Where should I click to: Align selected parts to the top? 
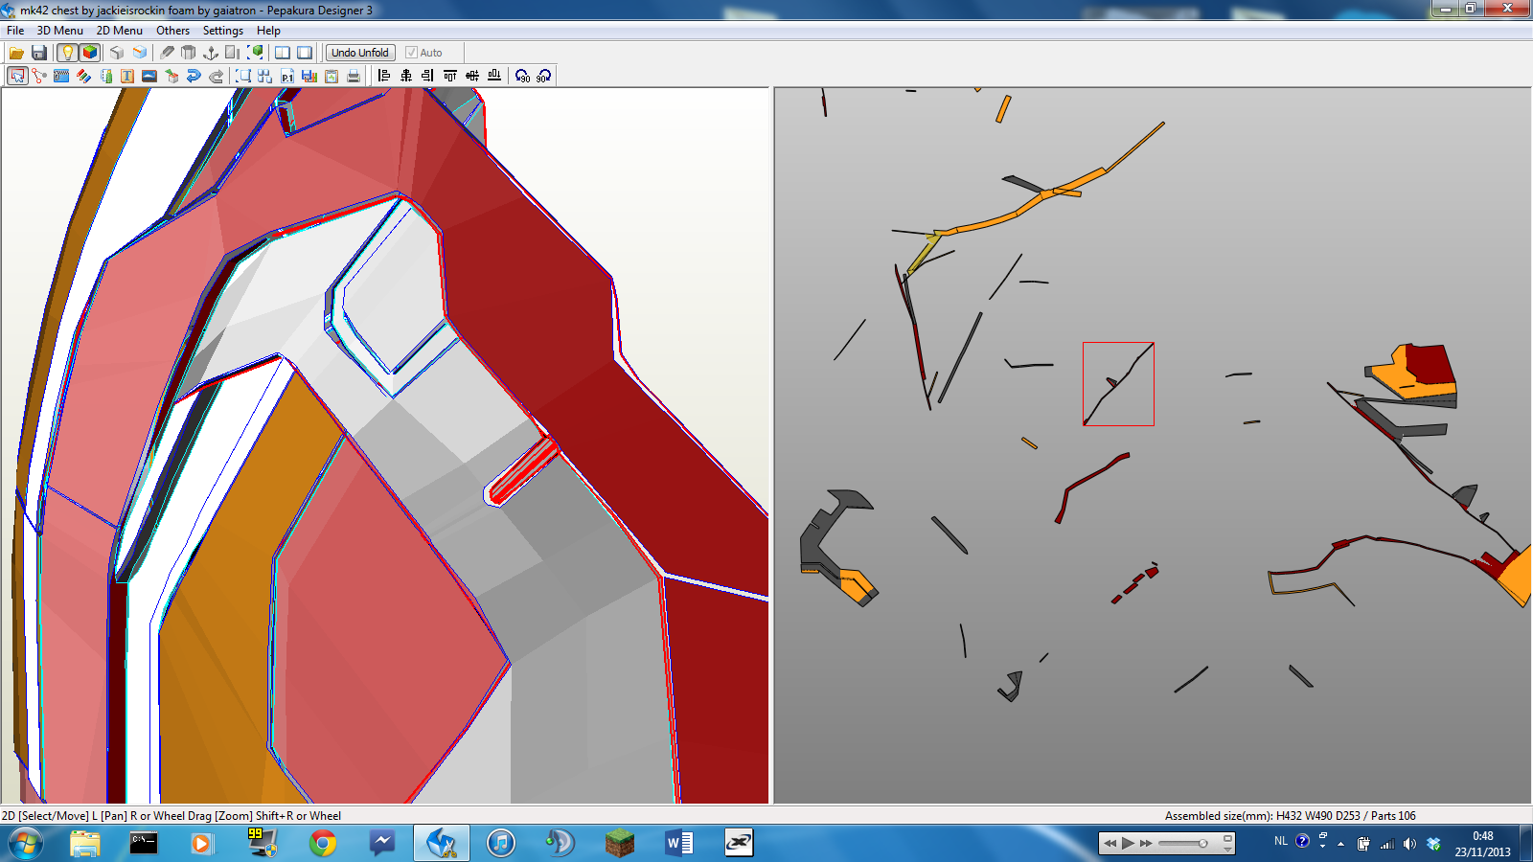449,76
